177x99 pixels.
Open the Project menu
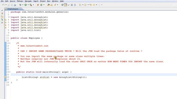point(43,1)
